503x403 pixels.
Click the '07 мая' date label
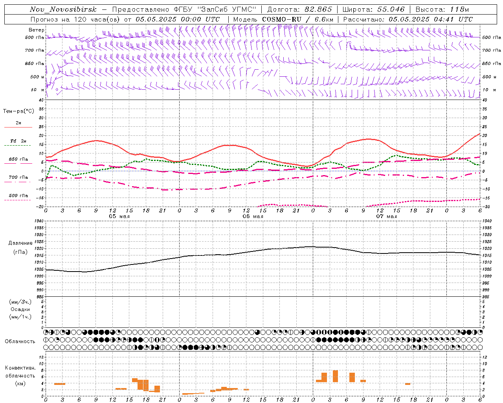click(386, 216)
